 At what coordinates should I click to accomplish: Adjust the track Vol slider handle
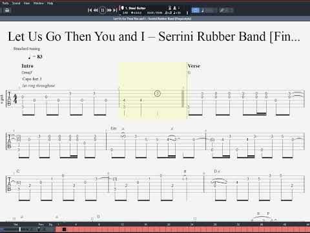tap(20, 229)
